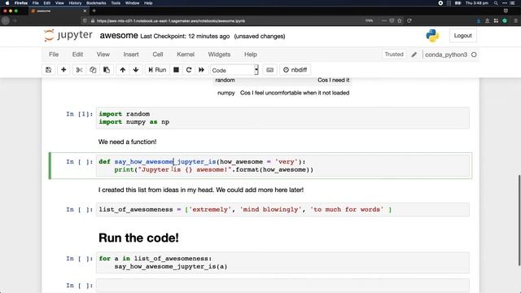Image resolution: width=521 pixels, height=293 pixels.
Task: Select the import random code cell
Action: pyautogui.click(x=282, y=118)
